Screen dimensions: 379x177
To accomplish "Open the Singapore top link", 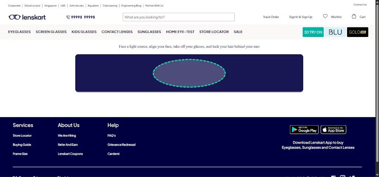I will pos(50,6).
